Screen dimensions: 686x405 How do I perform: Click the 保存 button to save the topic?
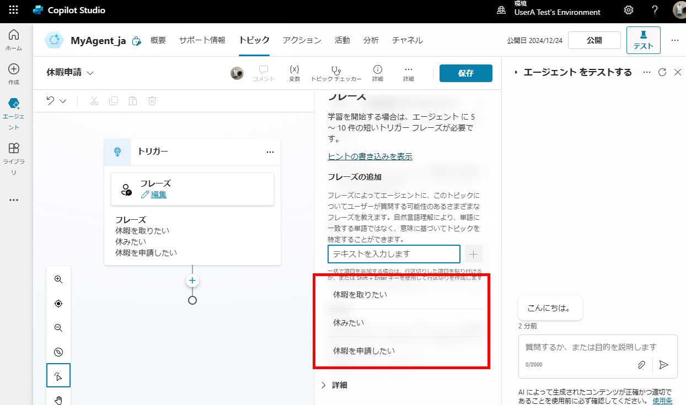pos(465,72)
